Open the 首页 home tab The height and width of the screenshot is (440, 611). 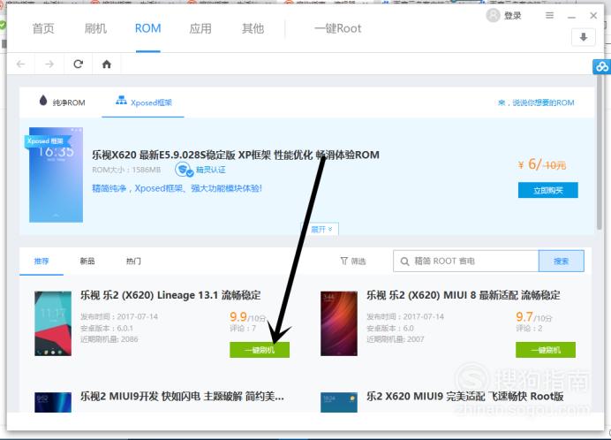coord(43,28)
